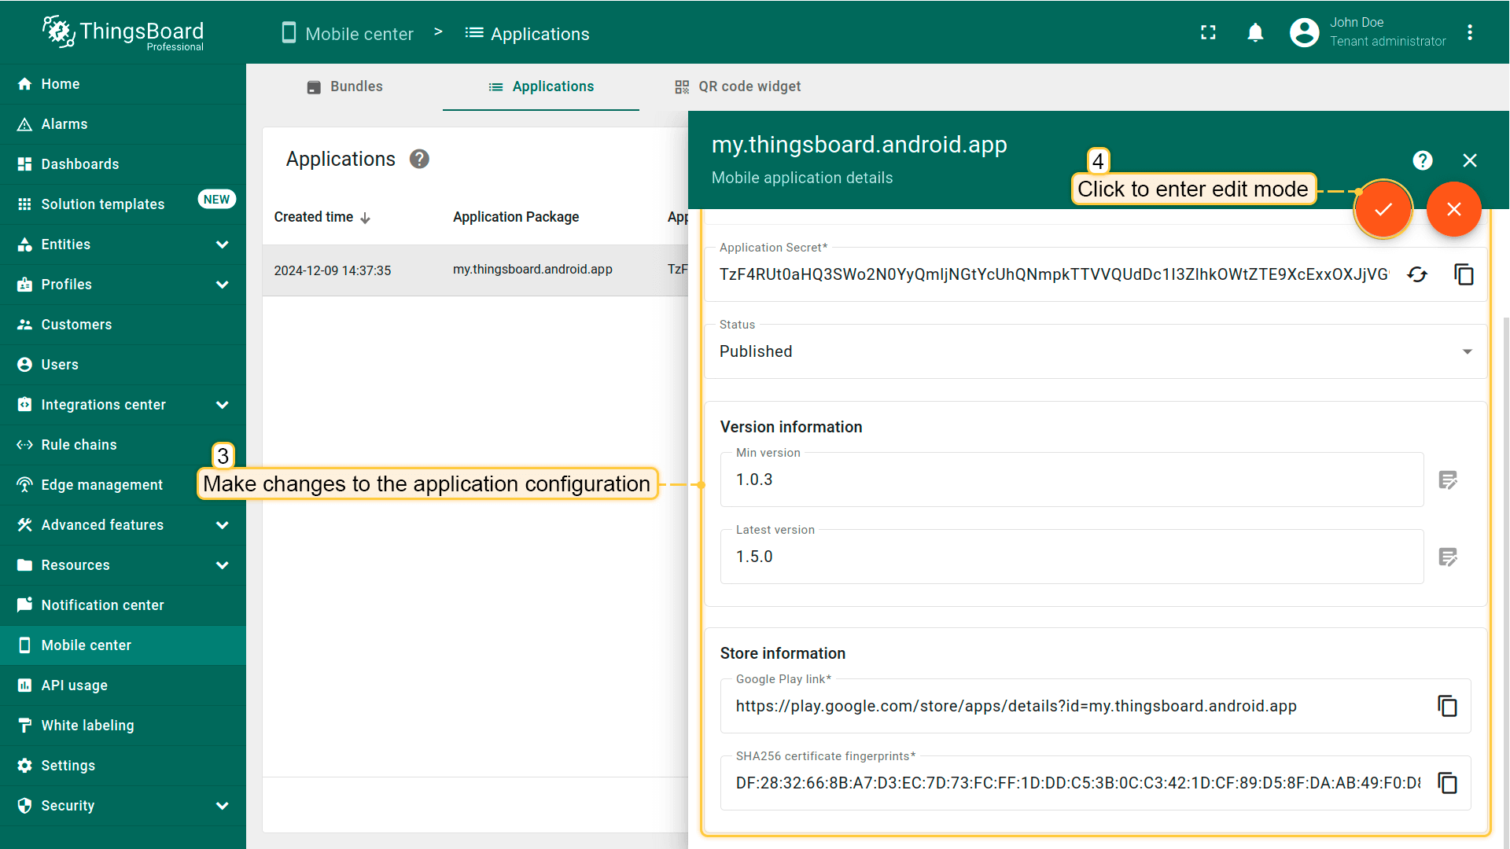The image size is (1510, 849).
Task: Open the notifications bell
Action: click(x=1255, y=32)
